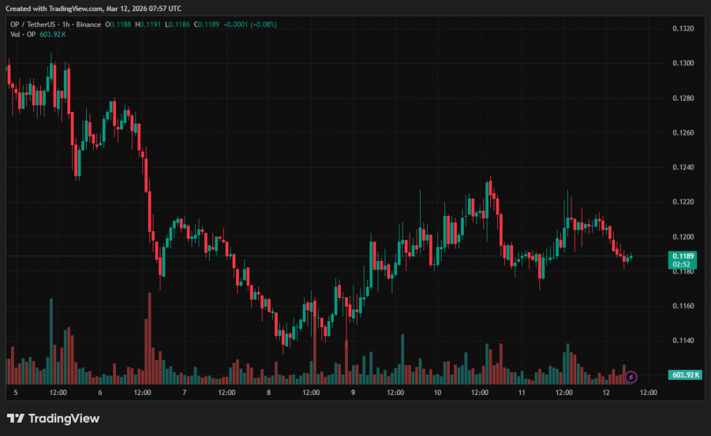Image resolution: width=711 pixels, height=436 pixels.
Task: Click the purple lightning bolt icon
Action: pos(630,377)
